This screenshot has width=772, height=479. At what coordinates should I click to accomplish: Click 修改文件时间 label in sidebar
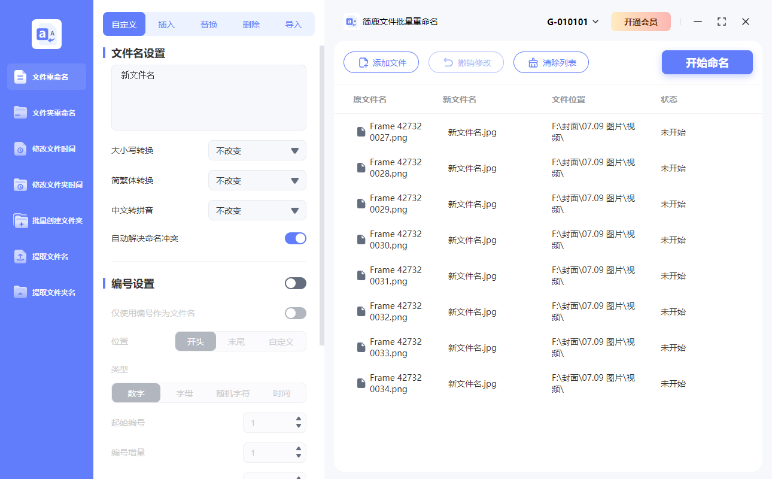(54, 148)
